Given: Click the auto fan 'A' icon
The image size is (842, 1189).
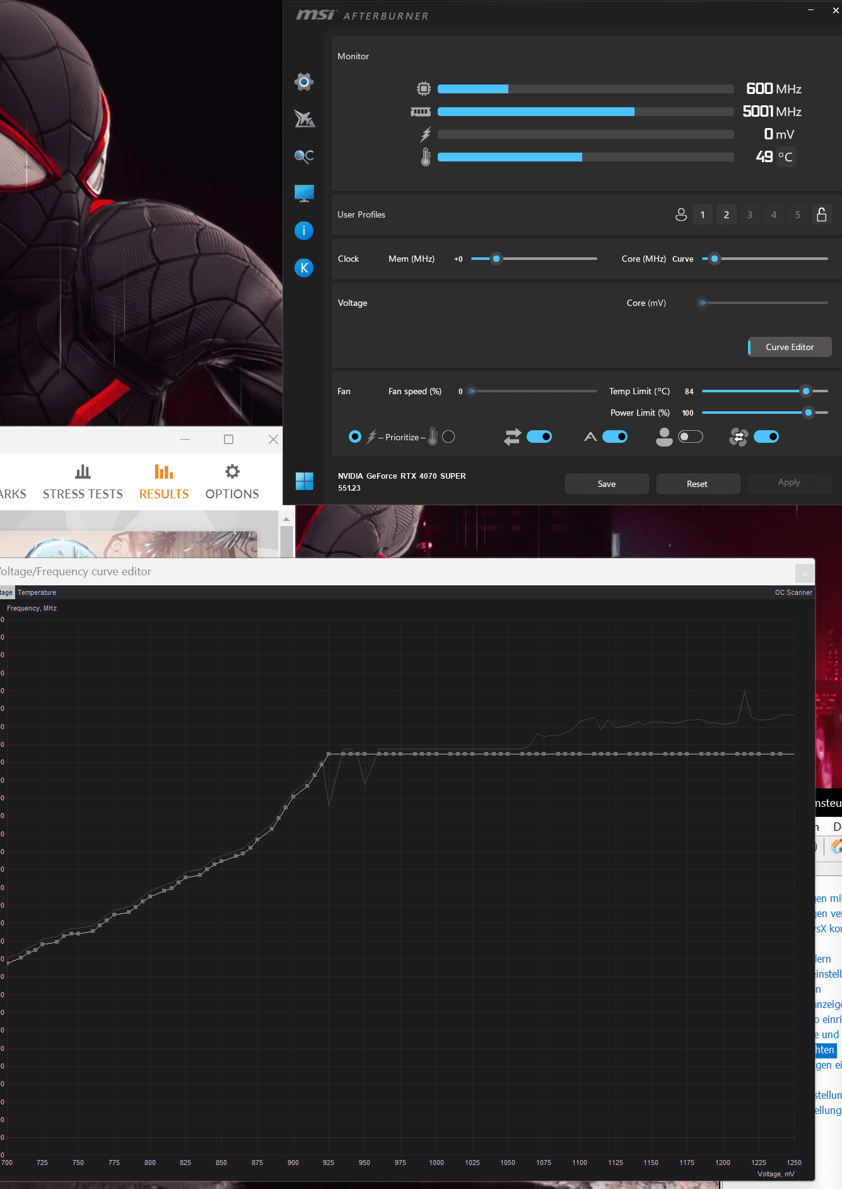Looking at the screenshot, I should point(590,436).
